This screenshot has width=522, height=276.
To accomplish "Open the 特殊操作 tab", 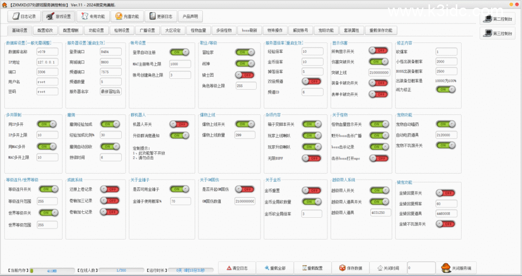I will (x=275, y=30).
